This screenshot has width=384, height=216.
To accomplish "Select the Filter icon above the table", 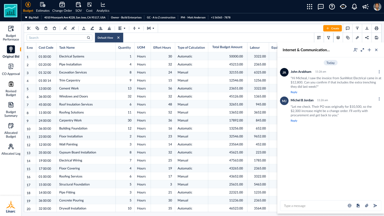I will pyautogui.click(x=328, y=38).
